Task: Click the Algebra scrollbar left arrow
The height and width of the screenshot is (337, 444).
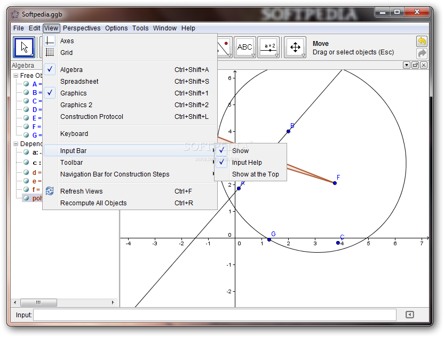Action: (x=15, y=302)
